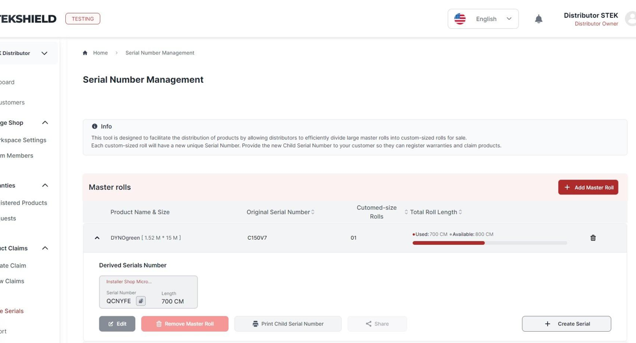The height and width of the screenshot is (343, 636).
Task: Open Customers in sidebar
Action: [x=12, y=103]
